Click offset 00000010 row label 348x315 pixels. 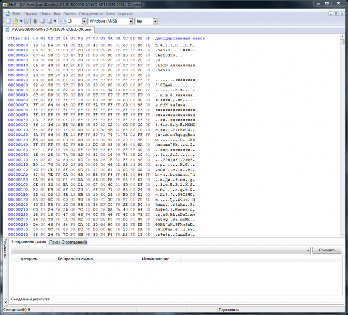coord(18,50)
